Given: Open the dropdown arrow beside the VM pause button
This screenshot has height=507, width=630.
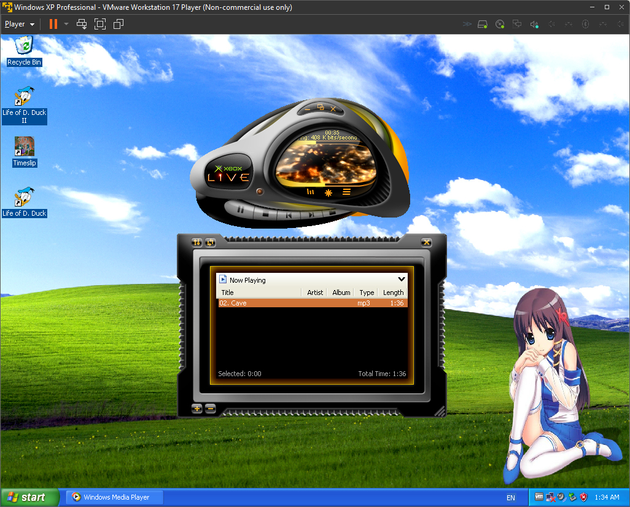Looking at the screenshot, I should pyautogui.click(x=66, y=24).
